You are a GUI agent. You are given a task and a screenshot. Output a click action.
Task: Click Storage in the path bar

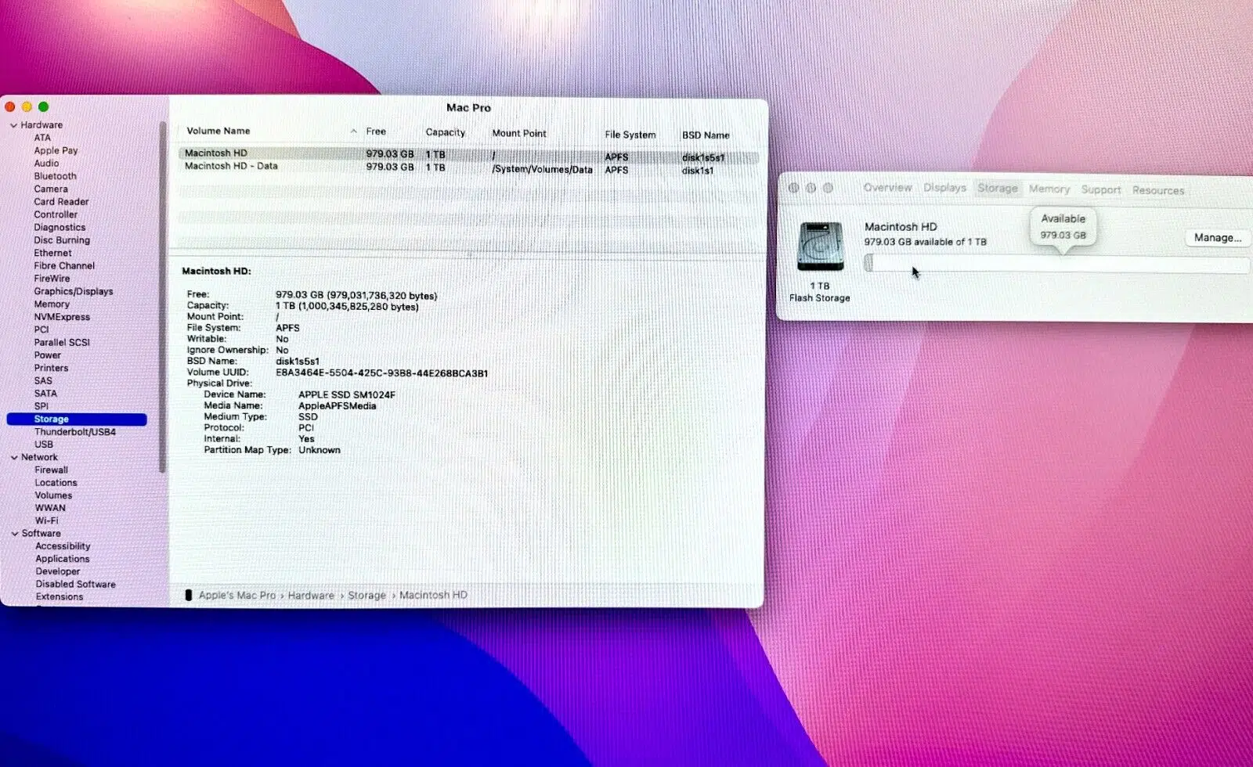coord(367,596)
